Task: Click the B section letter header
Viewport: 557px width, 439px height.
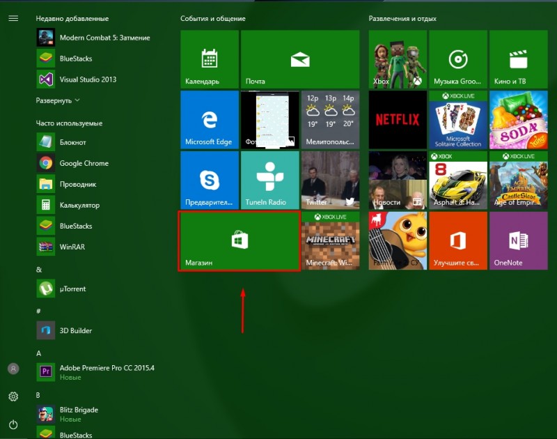Action: [x=38, y=395]
